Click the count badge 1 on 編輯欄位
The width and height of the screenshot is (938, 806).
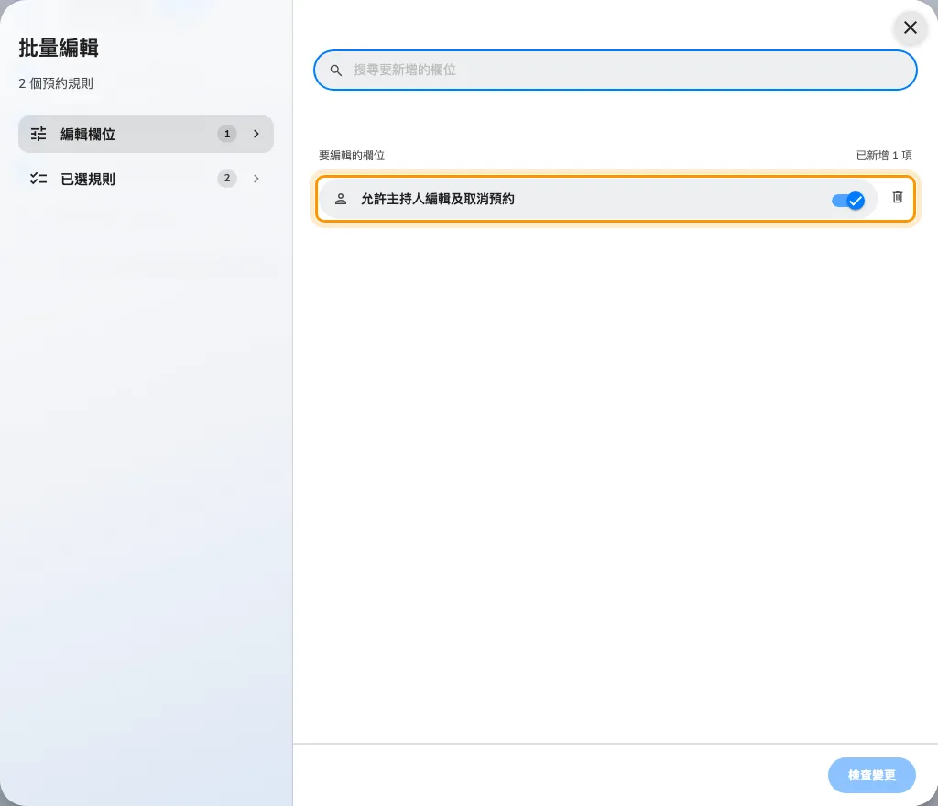227,134
